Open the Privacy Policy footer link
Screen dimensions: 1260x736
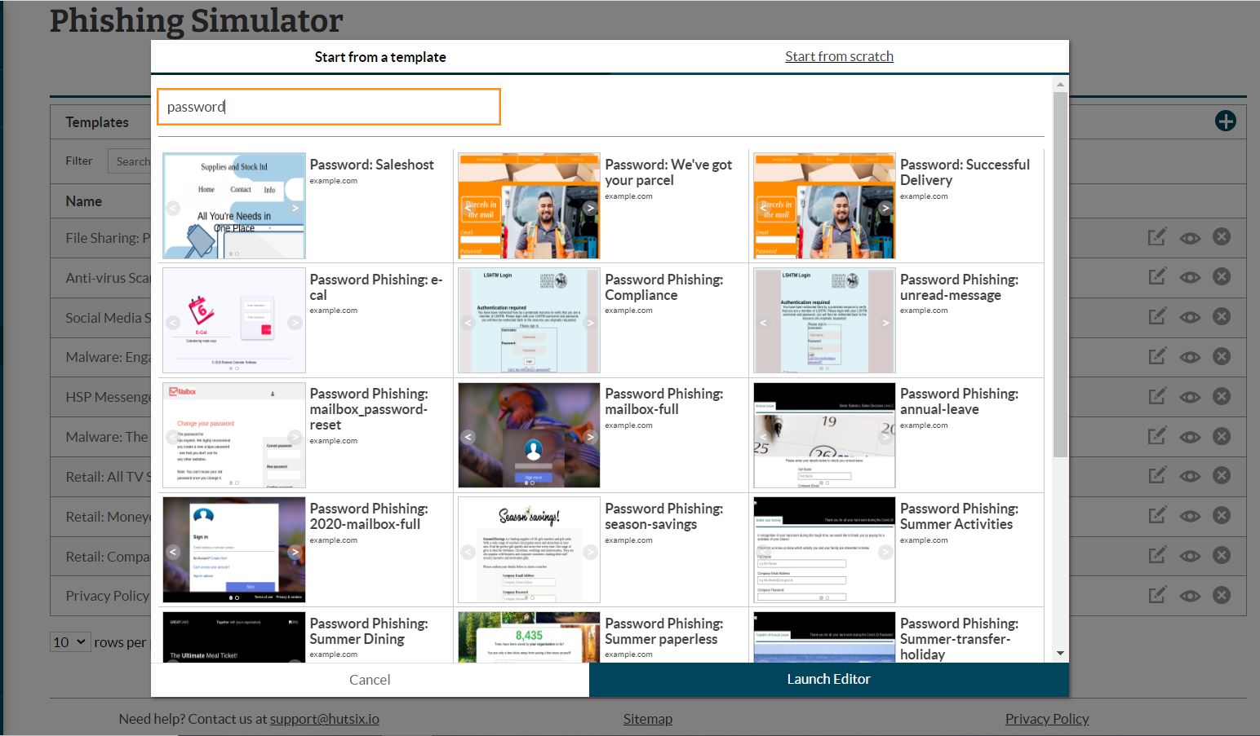click(x=1047, y=719)
